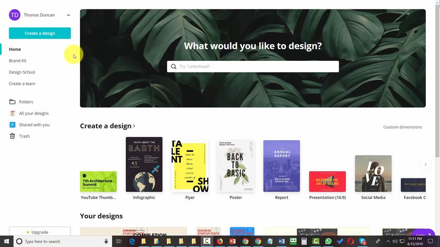Click the volume speaker icon
The image size is (440, 247).
395,241
